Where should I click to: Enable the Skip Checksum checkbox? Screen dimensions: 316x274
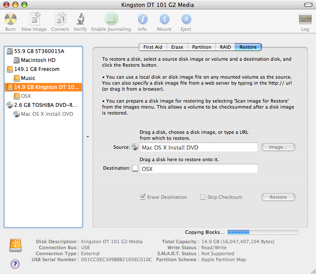pos(203,197)
